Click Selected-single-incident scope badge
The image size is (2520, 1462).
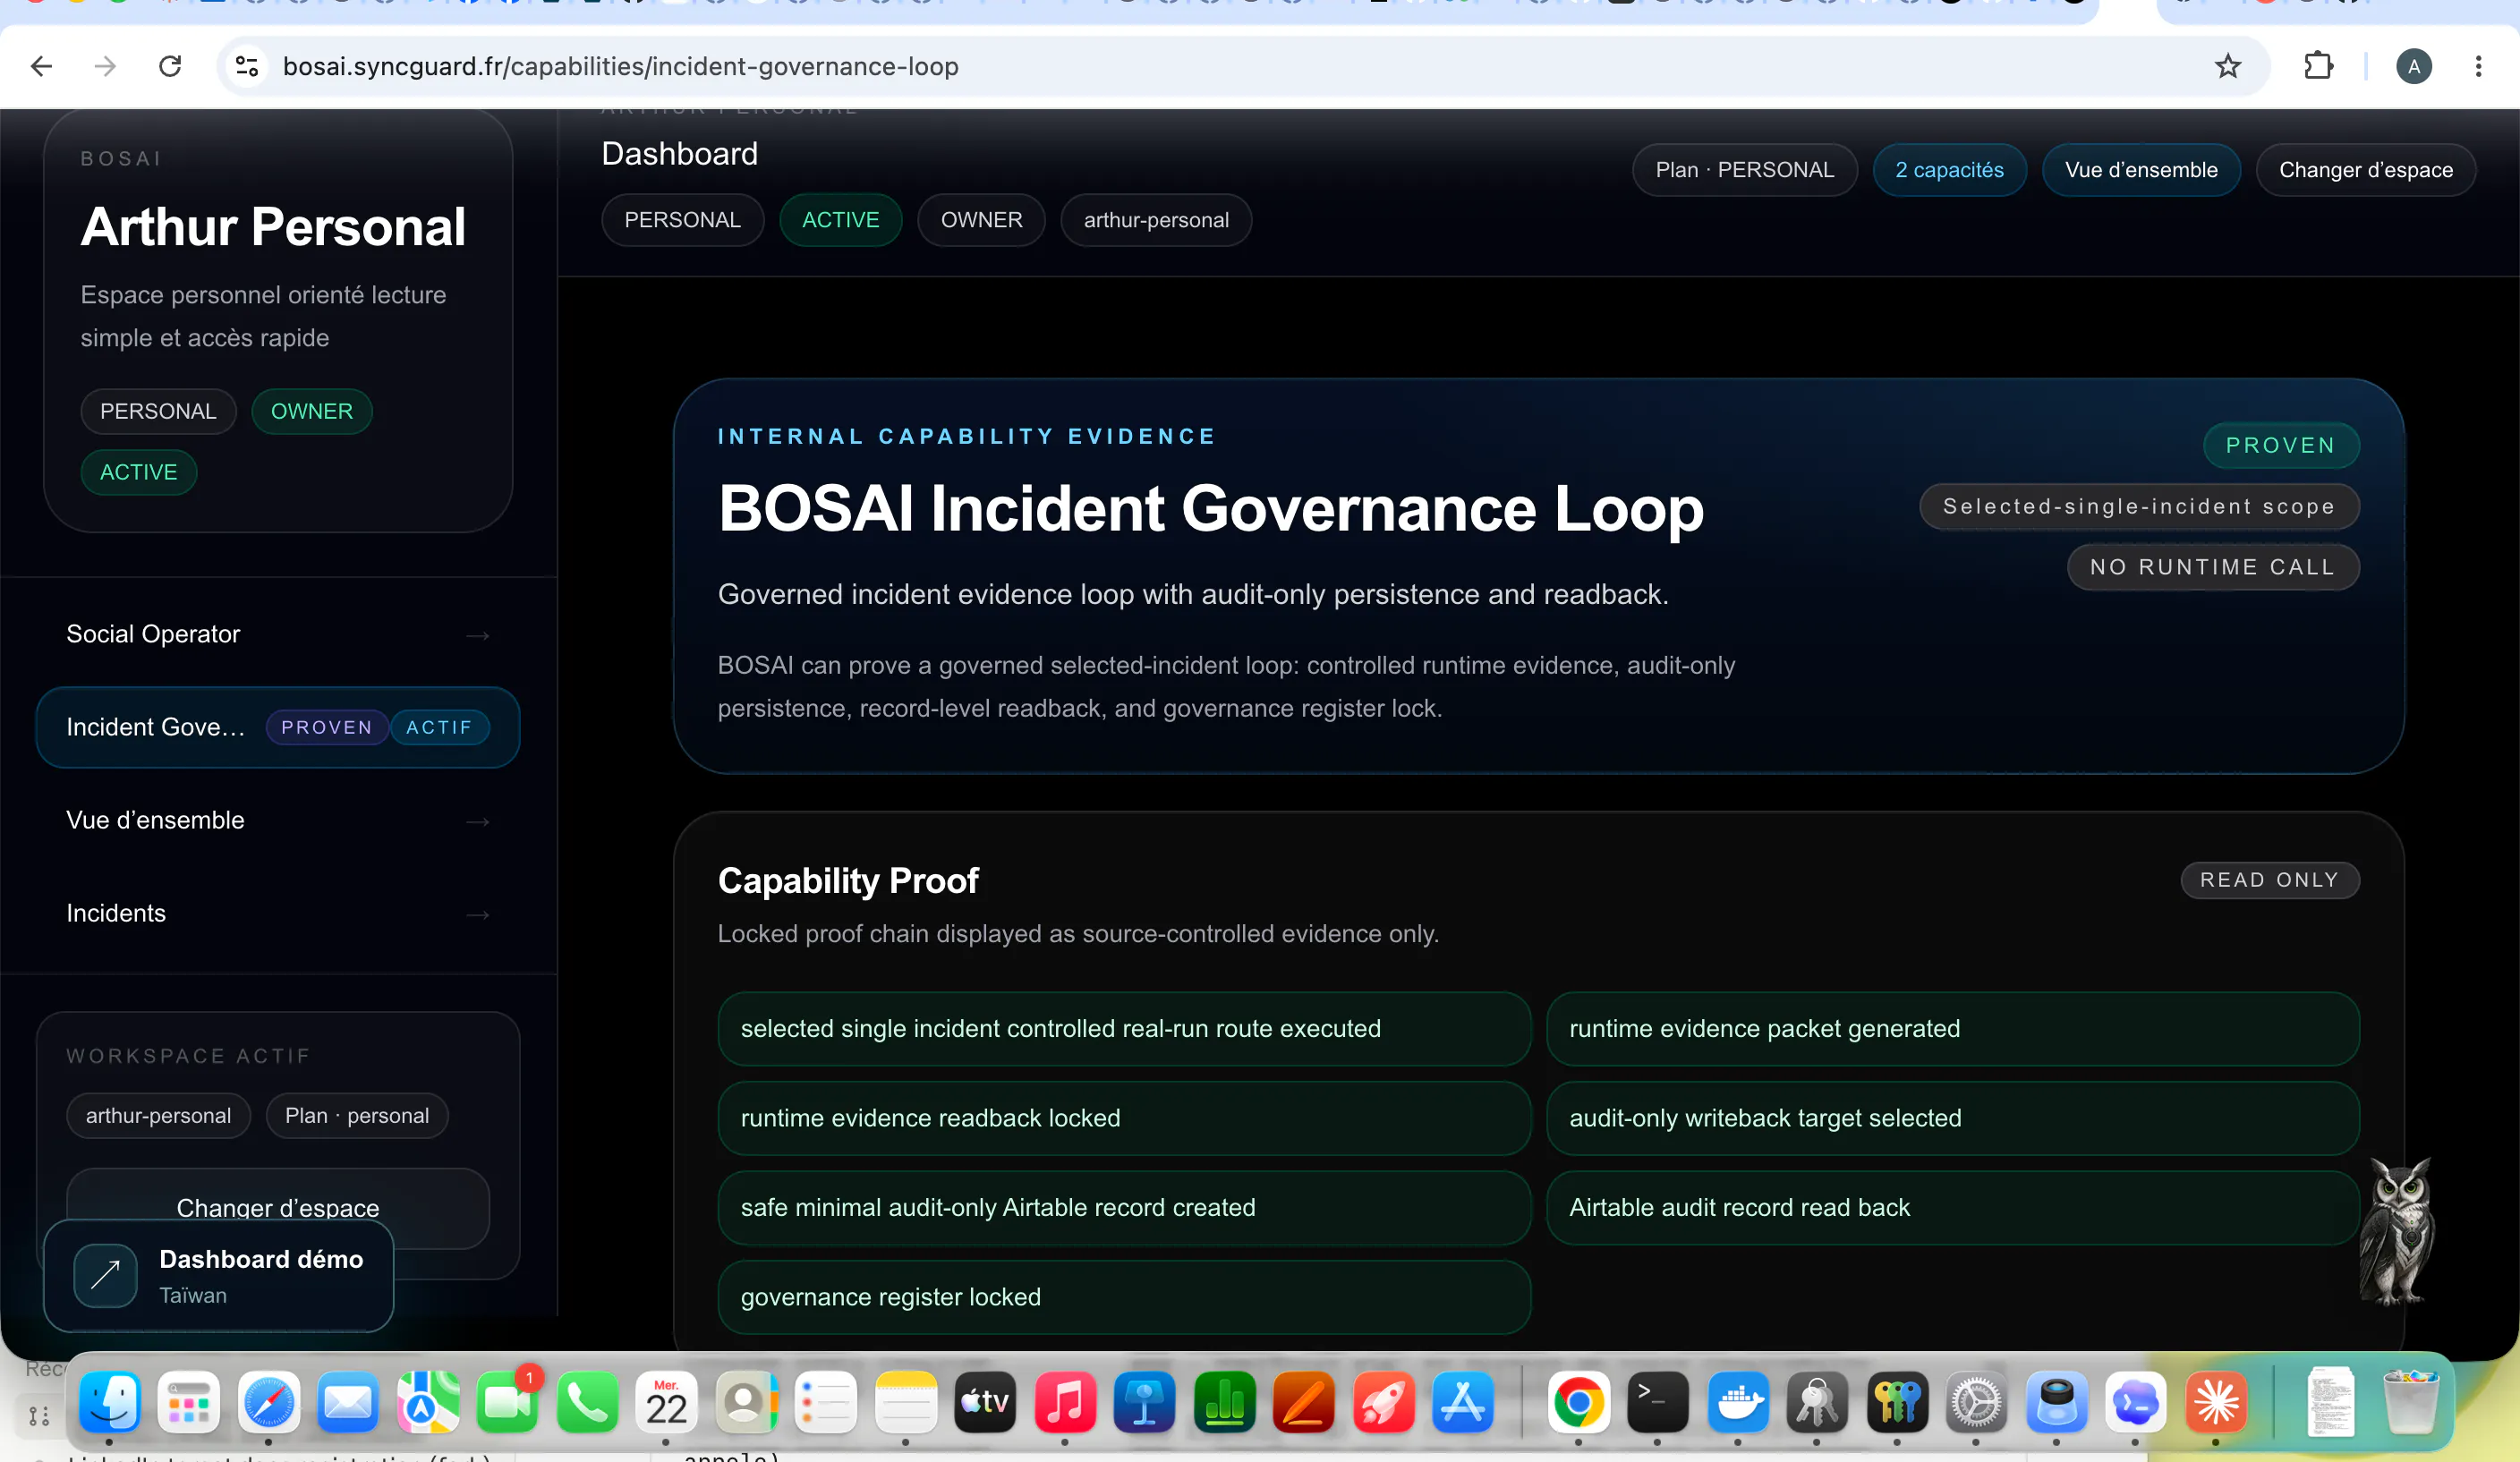click(x=2139, y=506)
